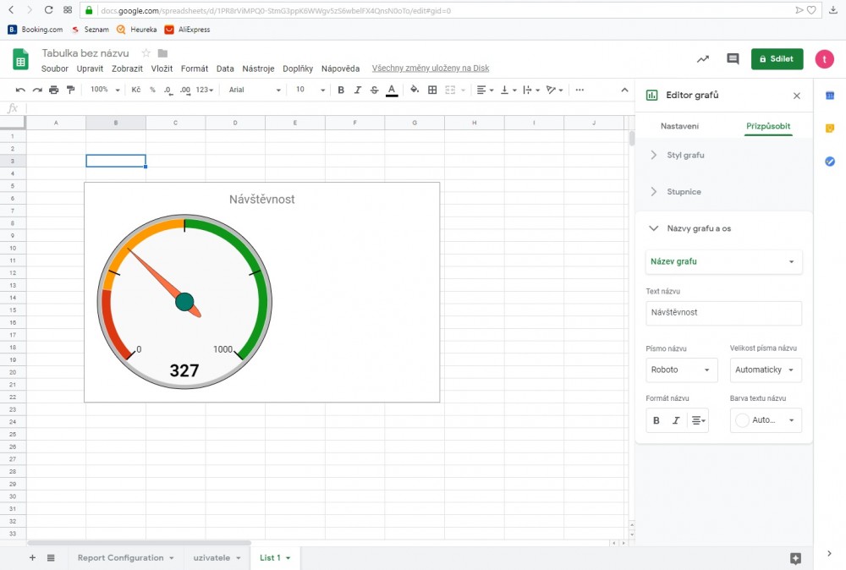
Task: Switch to the Nastavení tab
Action: click(x=679, y=126)
